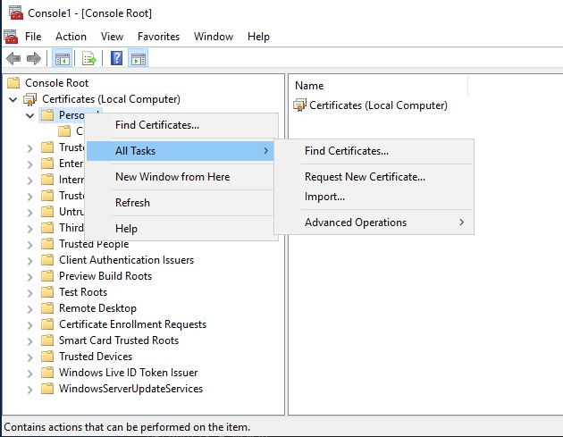Click the Remote Desktop folder icon

47,308
